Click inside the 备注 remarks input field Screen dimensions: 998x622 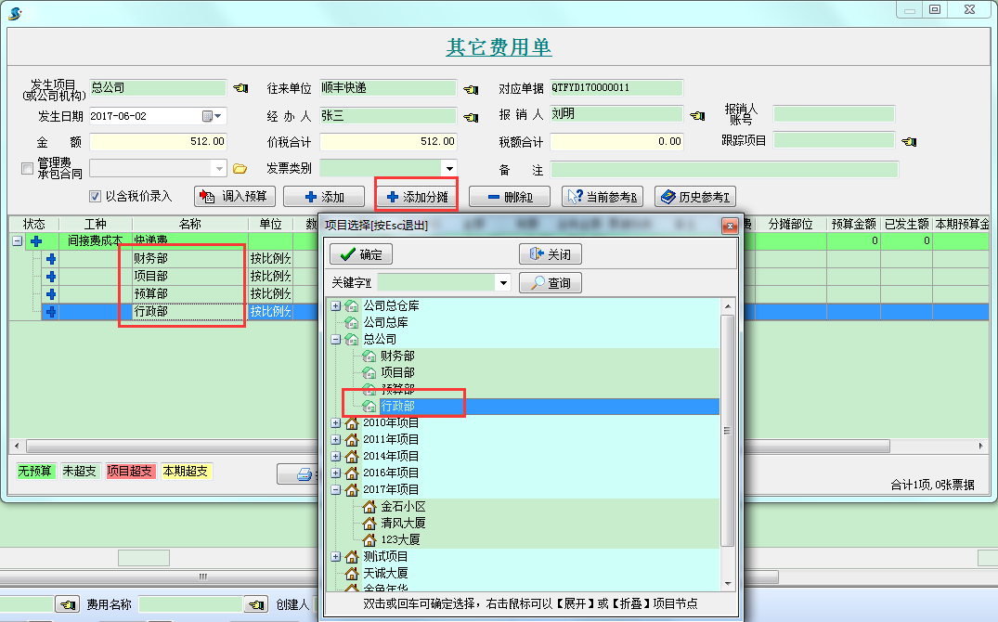[x=724, y=168]
